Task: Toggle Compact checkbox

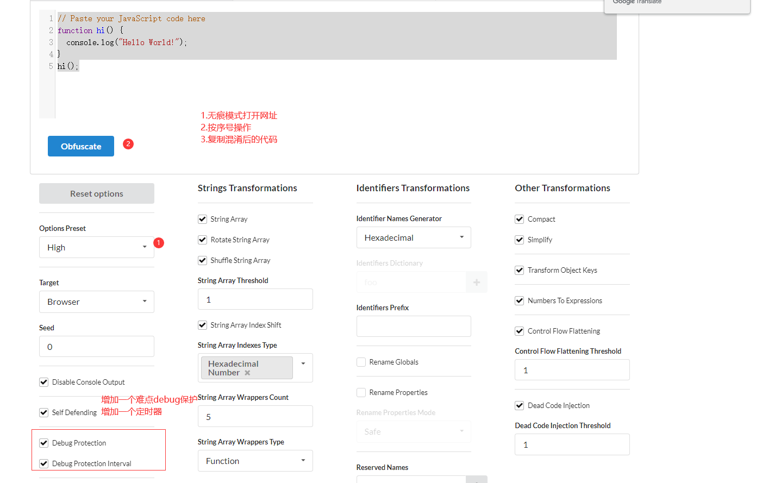Action: 520,219
